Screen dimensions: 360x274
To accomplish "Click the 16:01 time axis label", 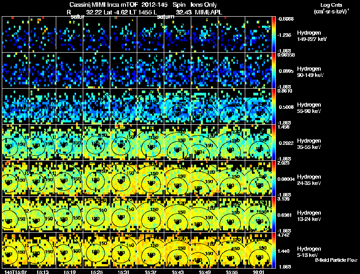I will (258, 272).
